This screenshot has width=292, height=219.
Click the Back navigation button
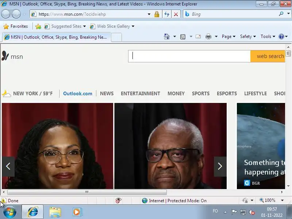(5, 14)
